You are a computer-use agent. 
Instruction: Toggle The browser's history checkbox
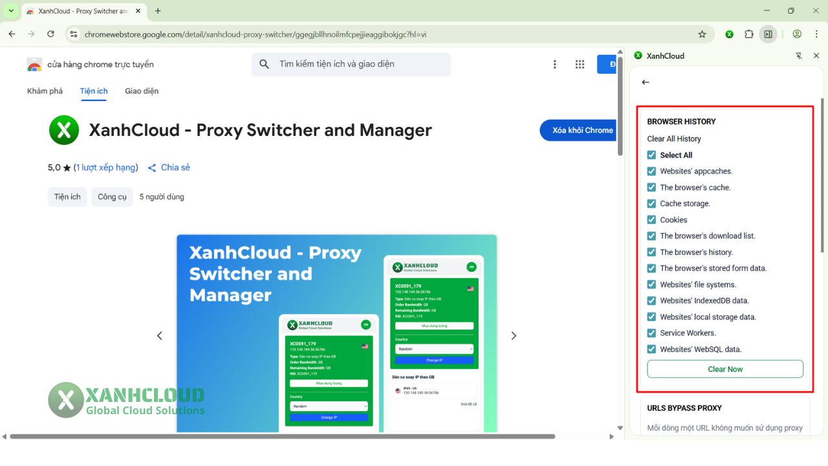pos(651,252)
